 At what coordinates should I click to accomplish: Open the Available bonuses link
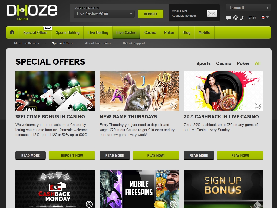[184, 15]
